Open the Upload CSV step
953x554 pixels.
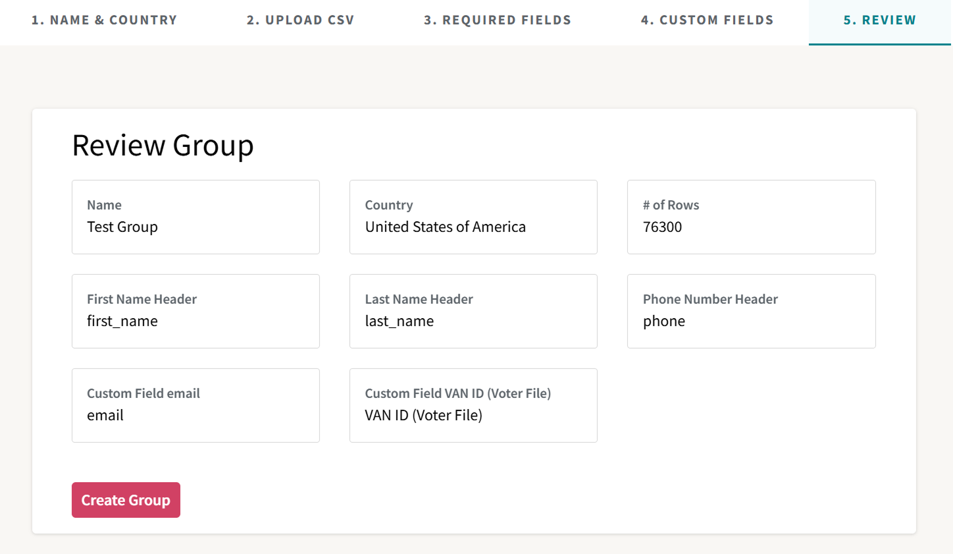300,20
